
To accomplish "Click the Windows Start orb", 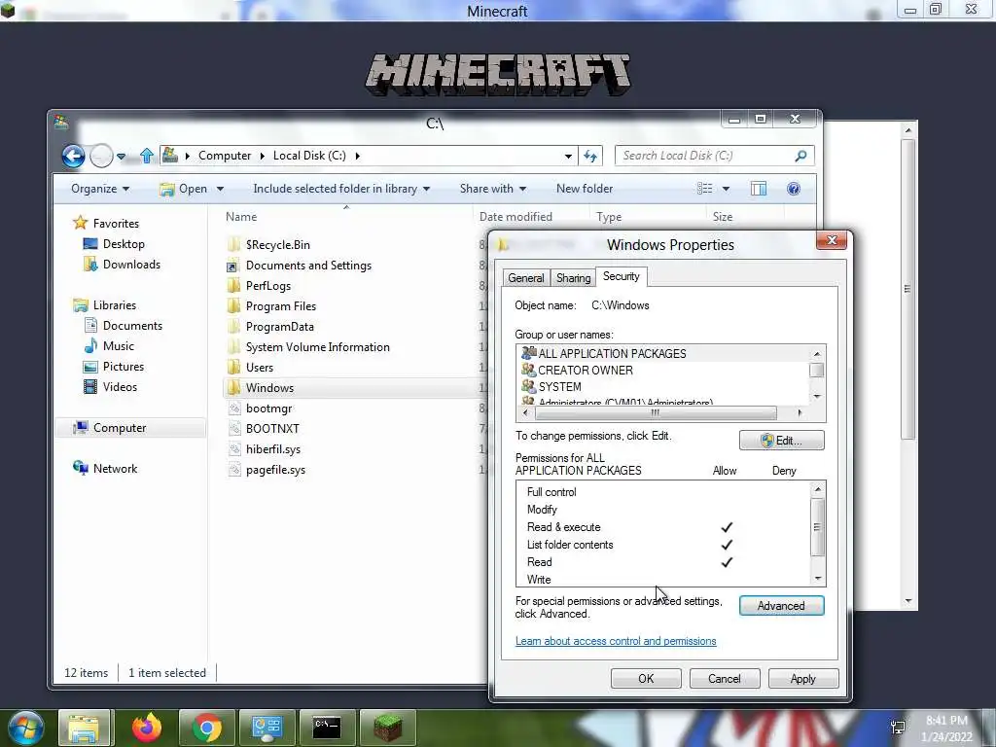I will point(25,728).
